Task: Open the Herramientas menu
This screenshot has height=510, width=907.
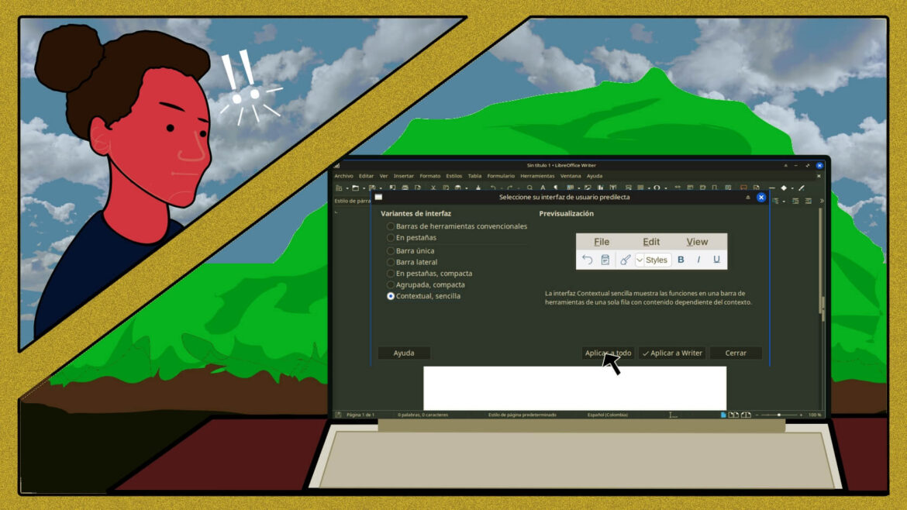Action: (536, 176)
